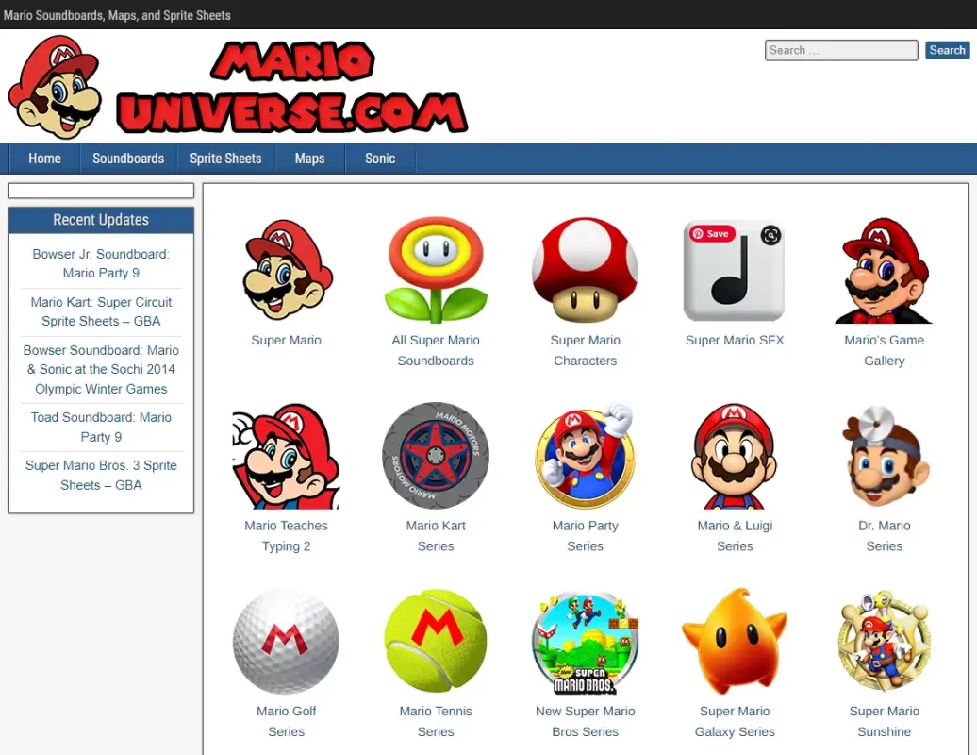
Task: Click 'New Super Mario Bros Series' text link
Action: [585, 721]
